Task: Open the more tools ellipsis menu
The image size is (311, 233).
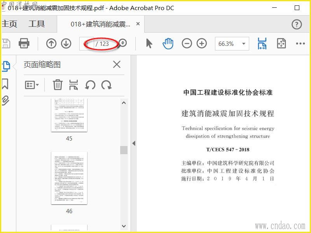Action: tap(300, 43)
